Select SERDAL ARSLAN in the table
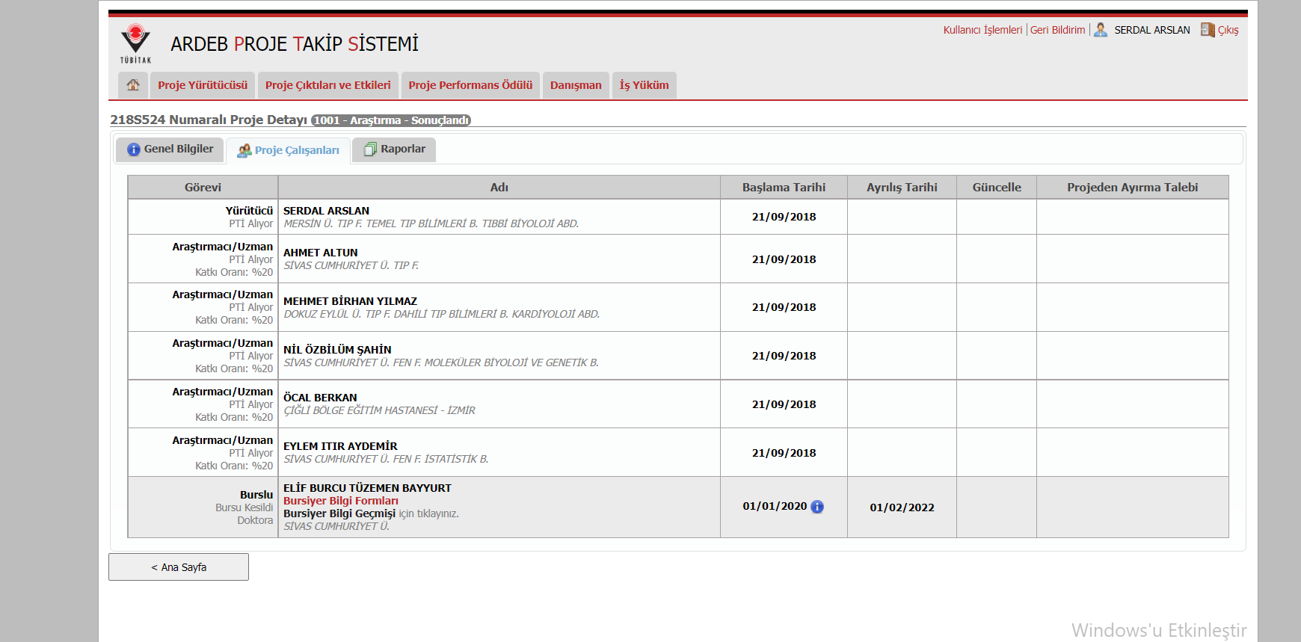 click(326, 211)
